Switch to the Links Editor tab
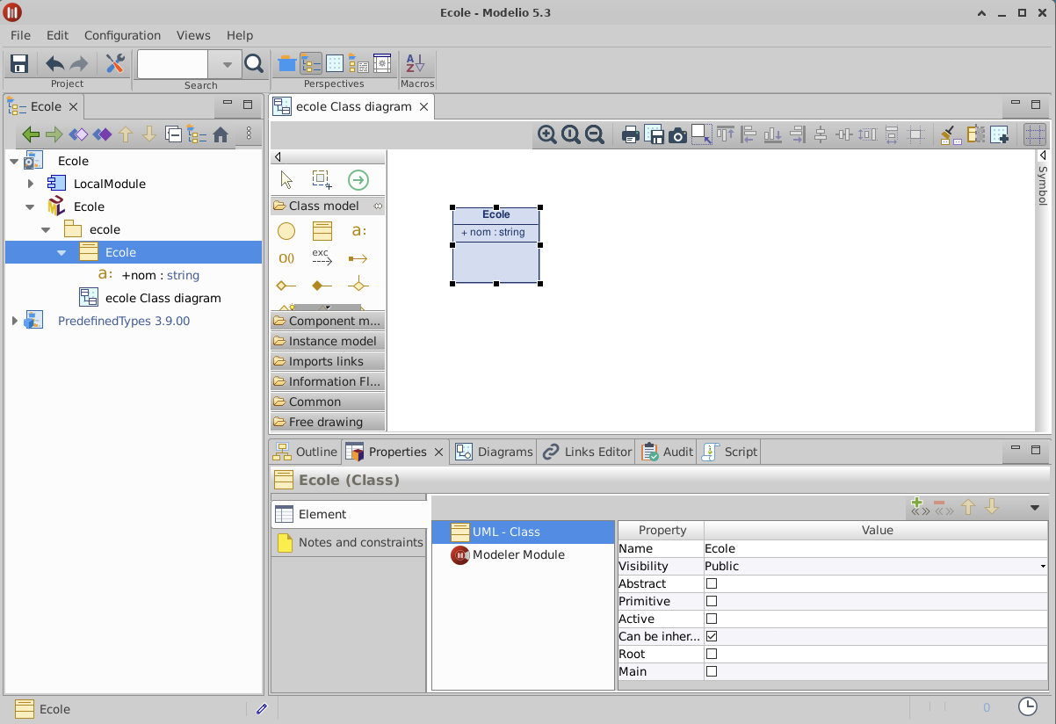The image size is (1056, 724). (x=587, y=452)
